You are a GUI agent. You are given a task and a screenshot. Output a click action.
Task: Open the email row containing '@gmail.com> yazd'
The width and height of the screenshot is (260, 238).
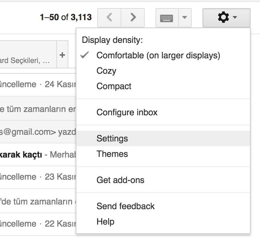click(x=37, y=132)
